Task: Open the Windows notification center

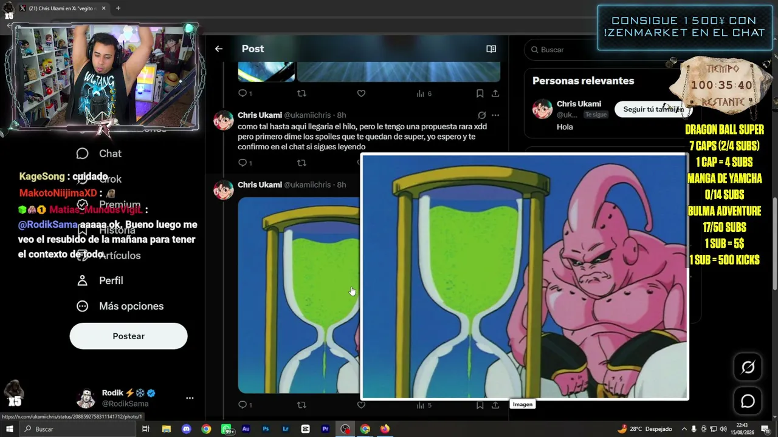Action: 765,429
